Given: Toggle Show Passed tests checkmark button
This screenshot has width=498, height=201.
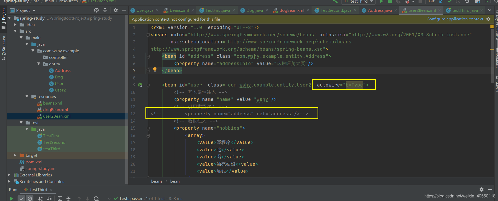Looking at the screenshot, I should coord(21,198).
